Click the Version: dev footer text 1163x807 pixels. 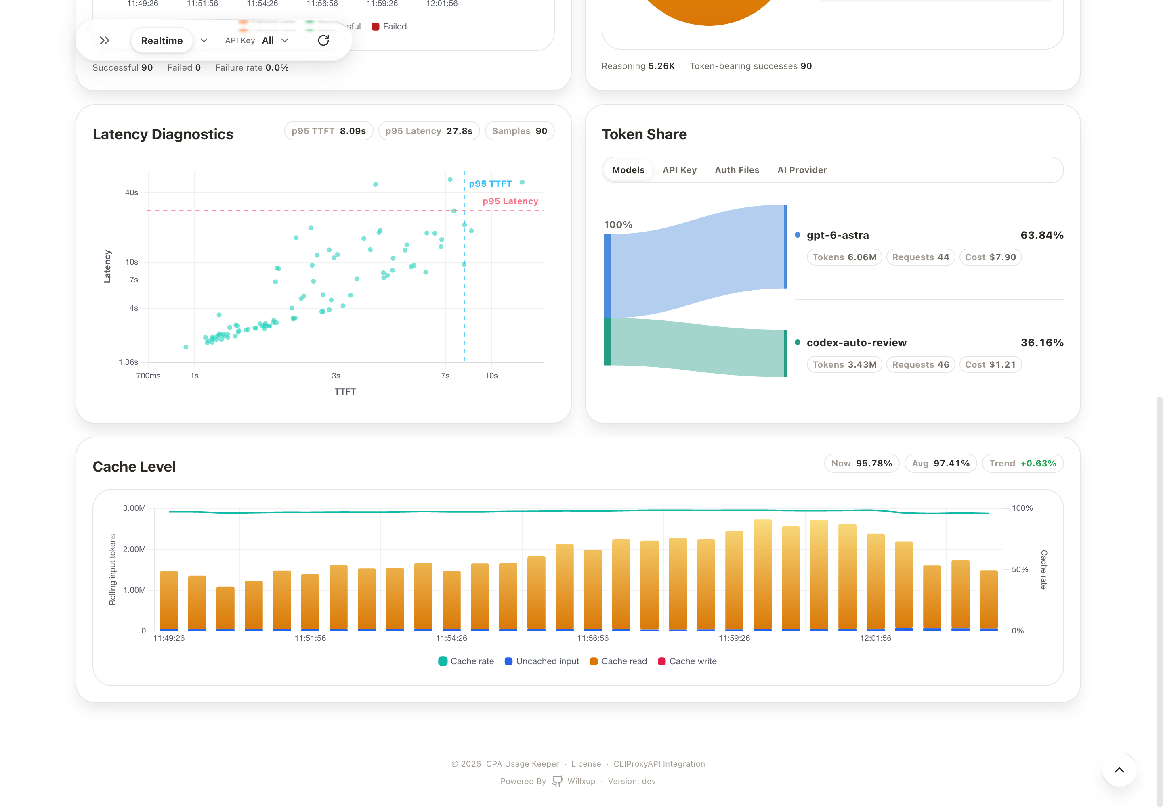coord(632,781)
